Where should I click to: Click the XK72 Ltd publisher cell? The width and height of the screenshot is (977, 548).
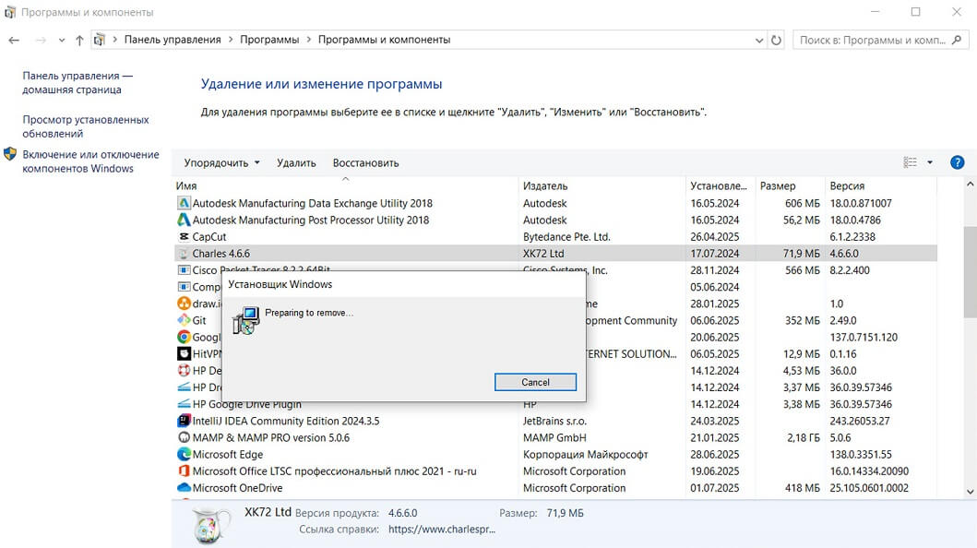[543, 254]
